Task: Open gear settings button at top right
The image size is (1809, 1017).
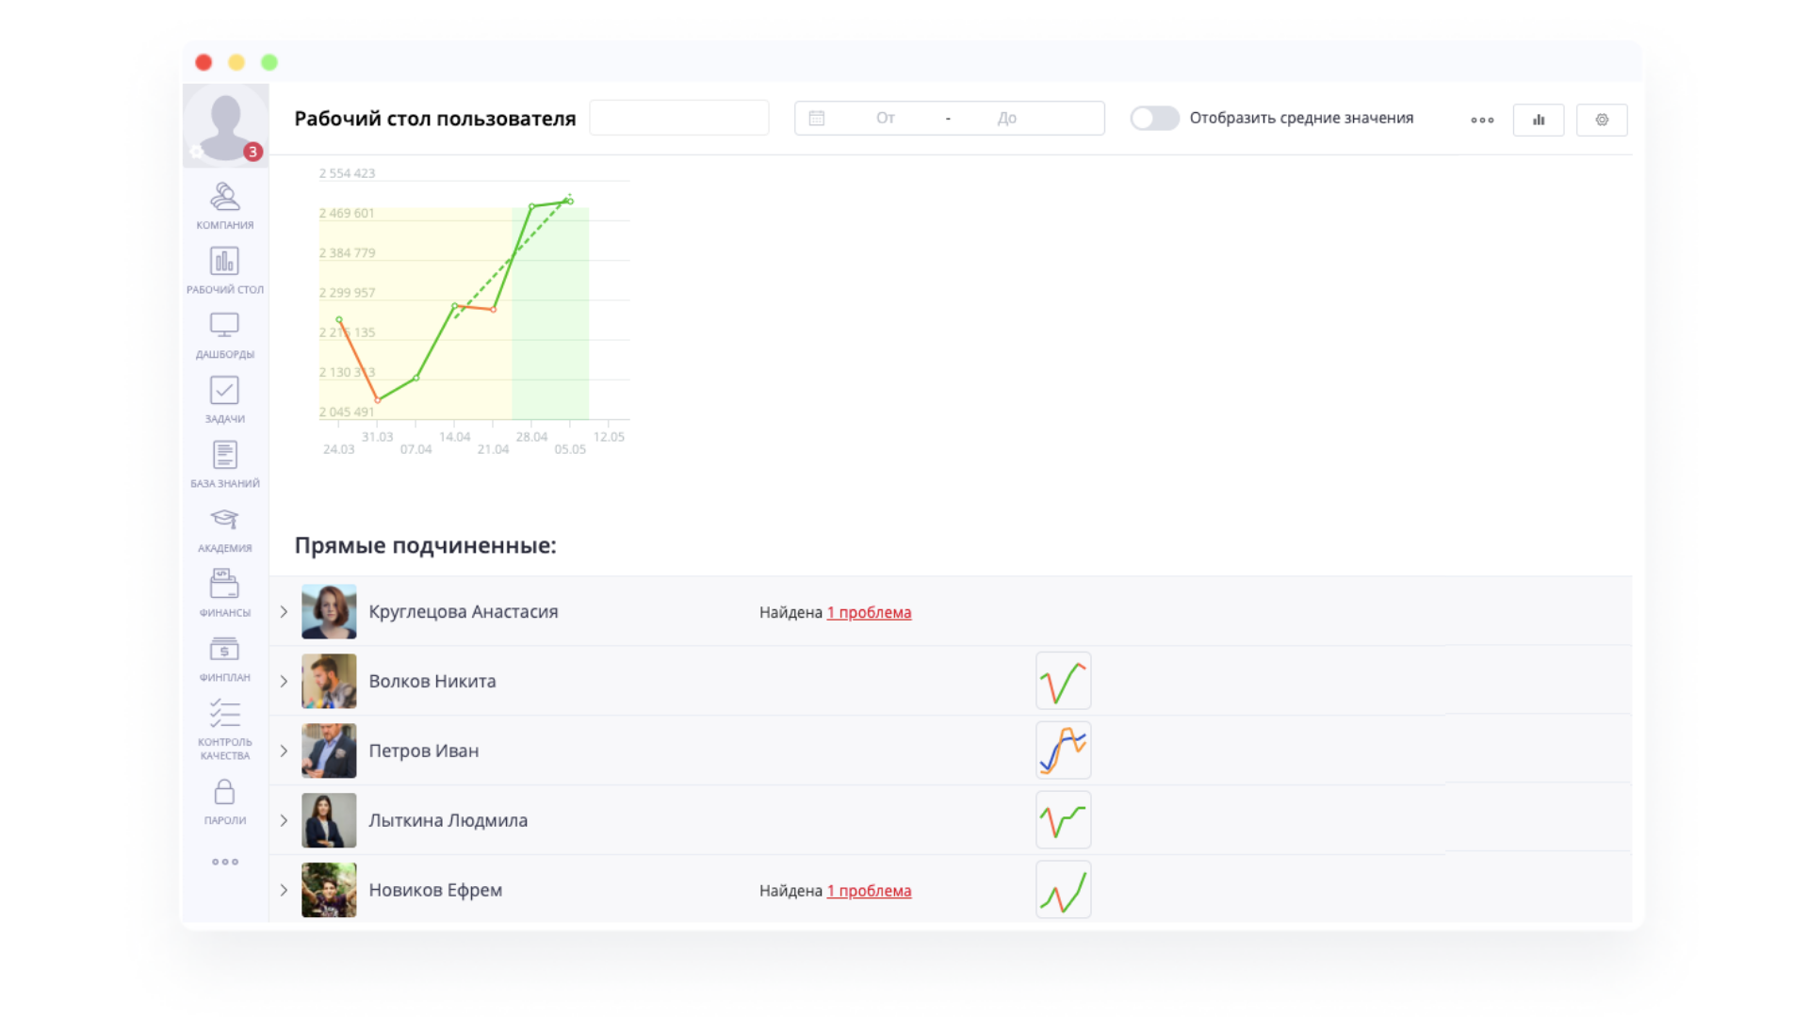Action: pyautogui.click(x=1601, y=120)
